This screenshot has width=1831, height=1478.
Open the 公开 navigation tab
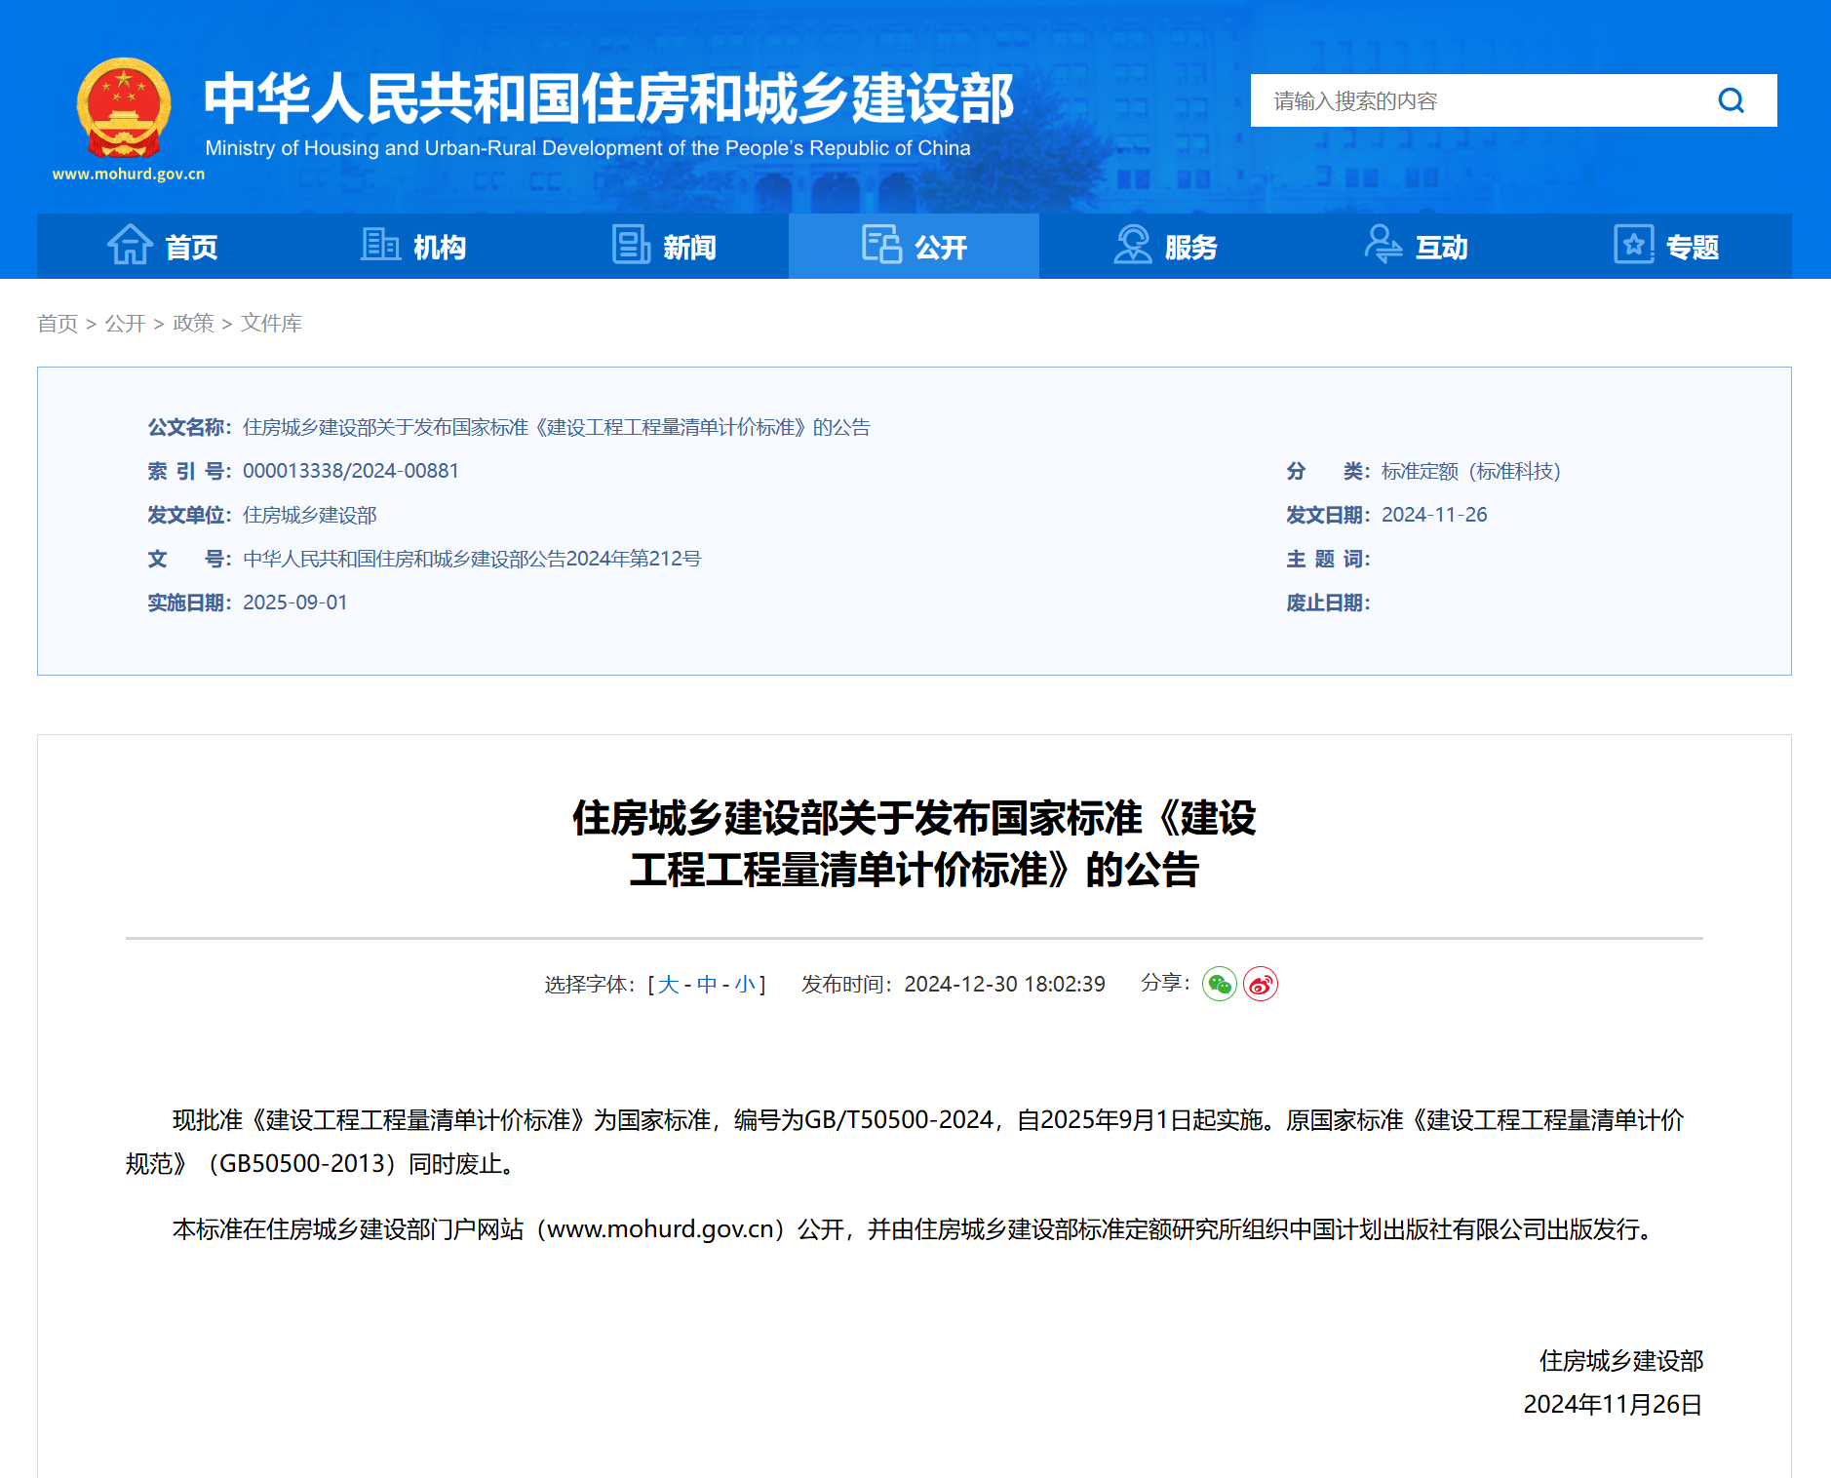point(914,247)
